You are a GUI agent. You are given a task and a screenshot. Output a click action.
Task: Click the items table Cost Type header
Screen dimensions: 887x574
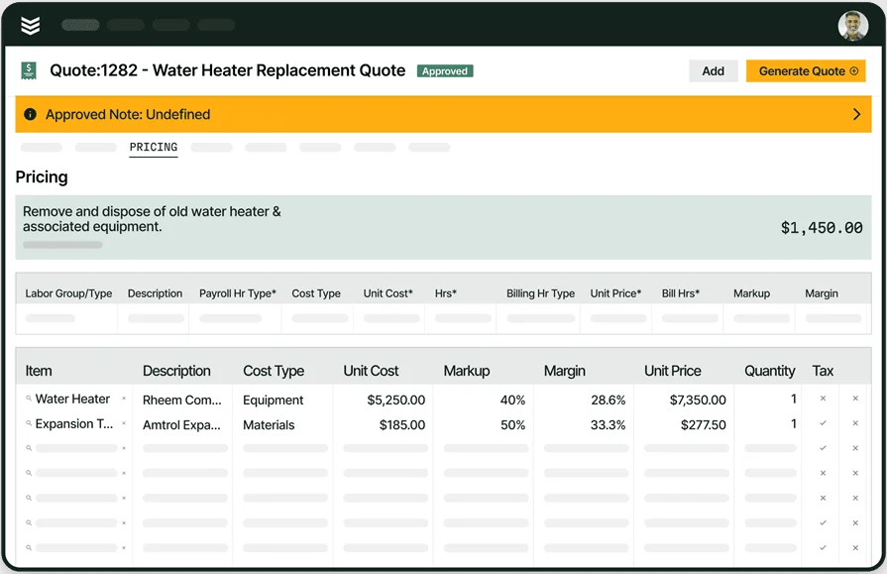point(274,371)
